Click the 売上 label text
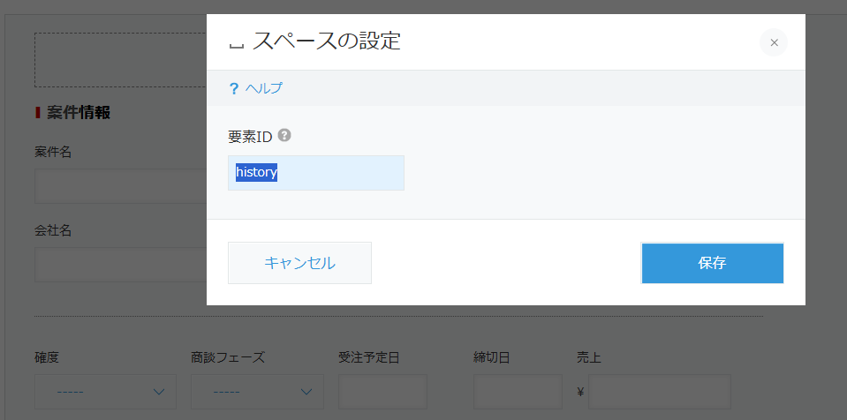The width and height of the screenshot is (847, 420). pyautogui.click(x=589, y=357)
